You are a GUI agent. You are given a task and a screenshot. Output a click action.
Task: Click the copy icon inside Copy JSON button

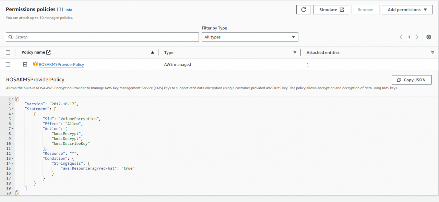399,80
